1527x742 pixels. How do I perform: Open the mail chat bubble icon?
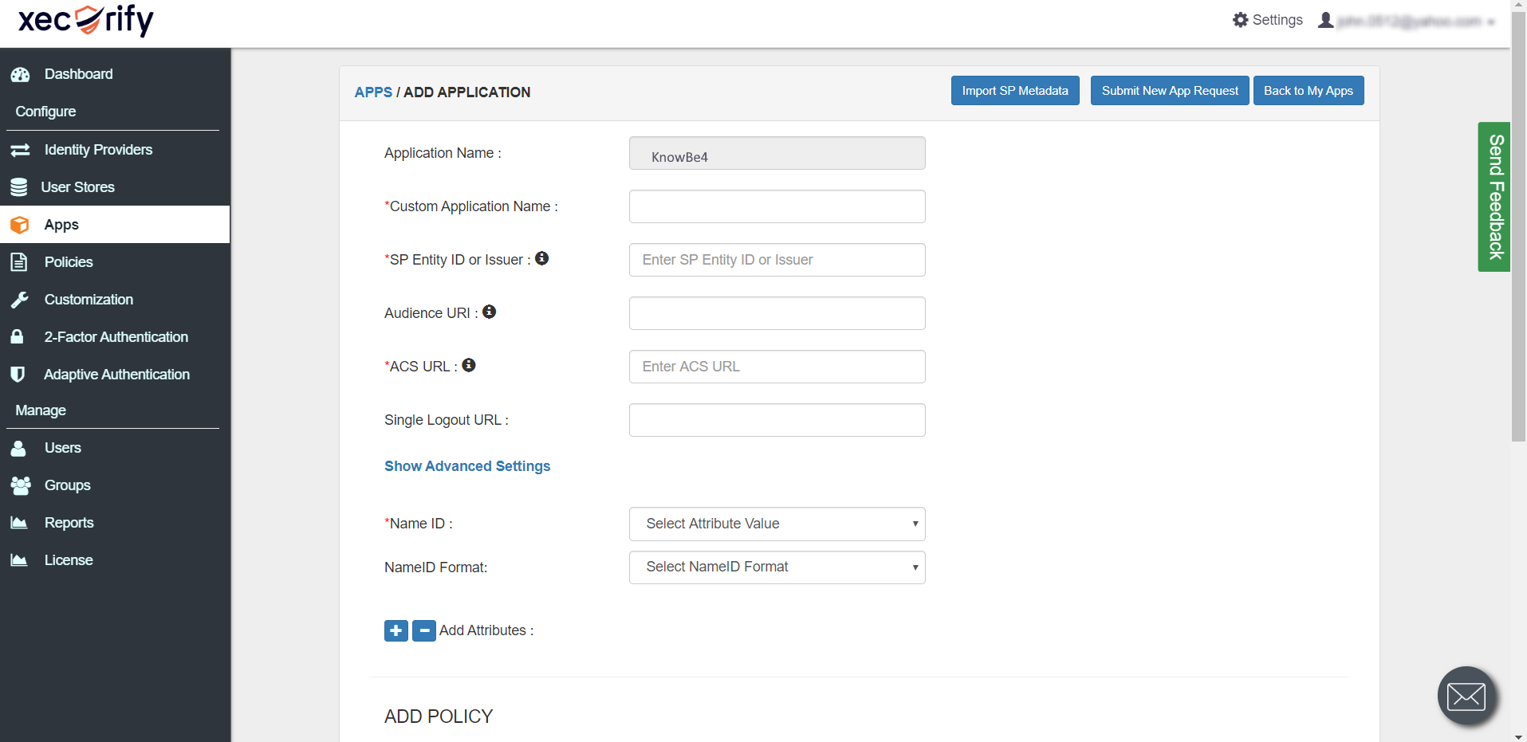click(x=1466, y=696)
